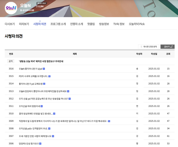Open post 'PD의 사과와 교체를 요구합니다.'
The image size is (178, 147).
tap(33, 76)
